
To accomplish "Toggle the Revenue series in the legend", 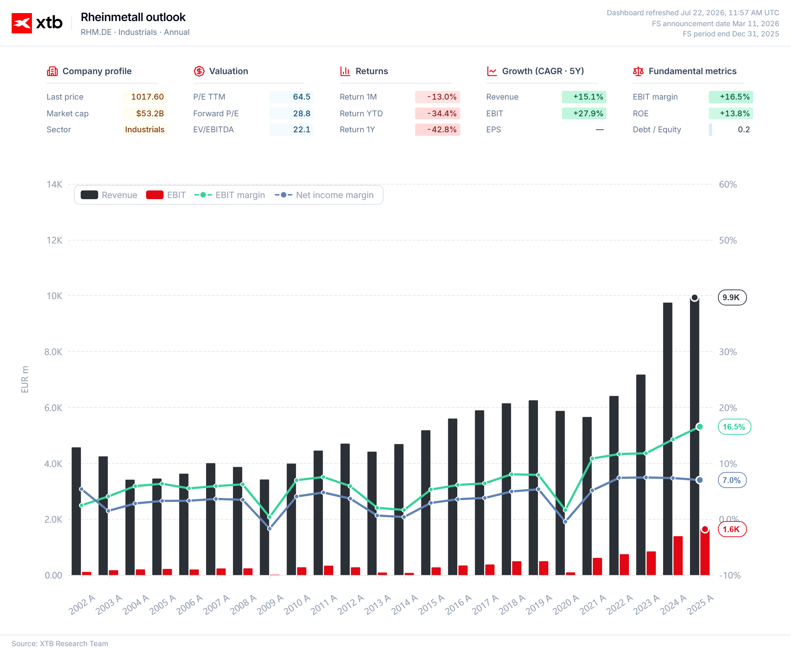I will coord(109,195).
